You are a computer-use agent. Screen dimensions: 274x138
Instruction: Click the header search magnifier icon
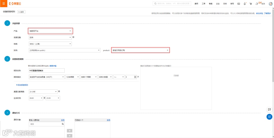pos(155,4)
